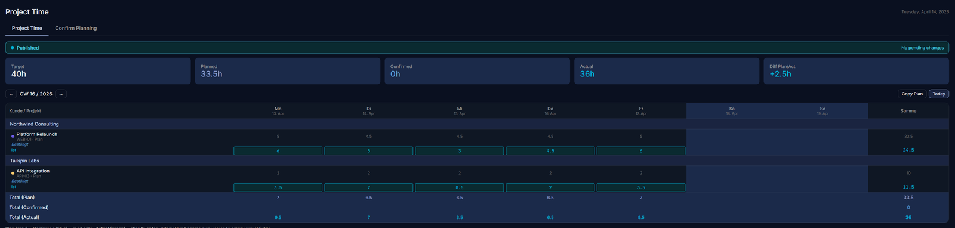Screen dimensions: 955x228
Task: Click the Mi 15. Apr column header
Action: click(459, 111)
